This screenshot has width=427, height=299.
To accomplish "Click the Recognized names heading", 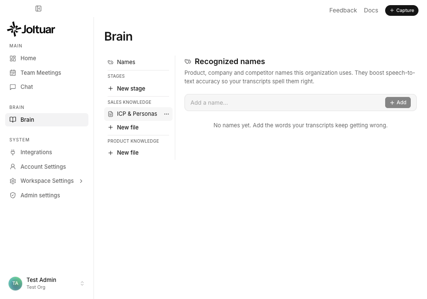I will click(x=230, y=62).
